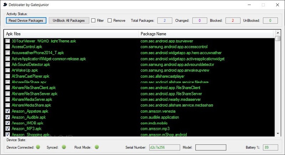This screenshot has width=285, height=155.
Task: Check the AllShareCastPlayer.apk checkbox
Action: pos(7,76)
